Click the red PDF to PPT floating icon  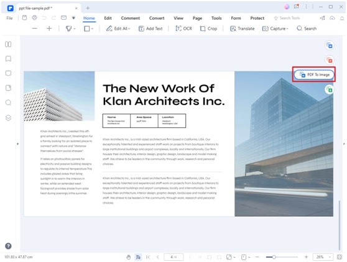coord(330,60)
